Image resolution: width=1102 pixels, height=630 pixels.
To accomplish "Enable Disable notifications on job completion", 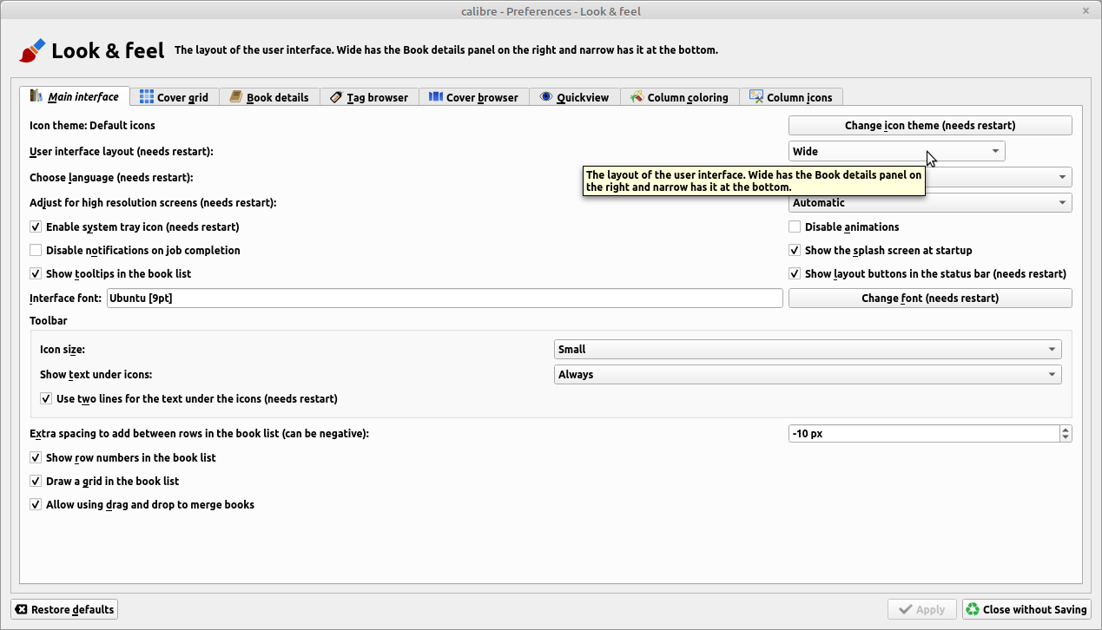I will 36,250.
